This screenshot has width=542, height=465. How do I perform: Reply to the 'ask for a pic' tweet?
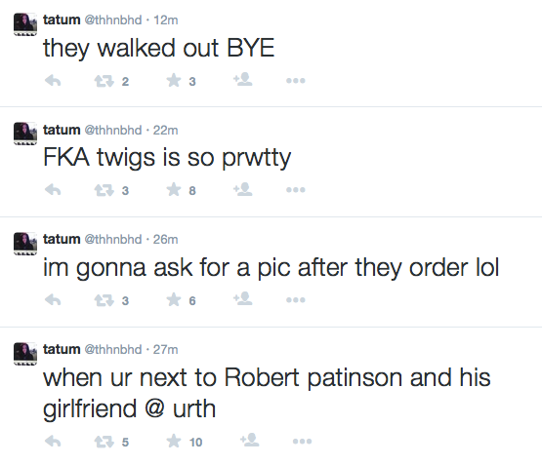53,300
